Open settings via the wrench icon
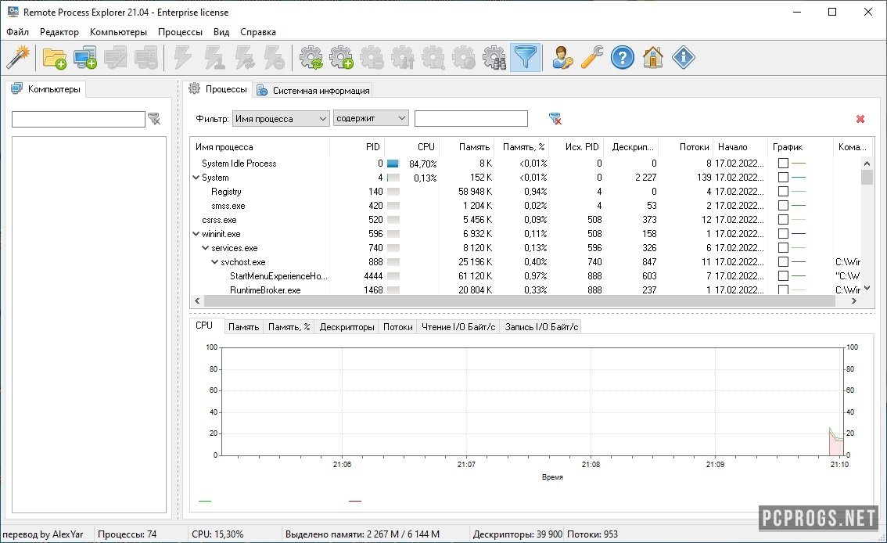887x543 pixels. pos(591,58)
